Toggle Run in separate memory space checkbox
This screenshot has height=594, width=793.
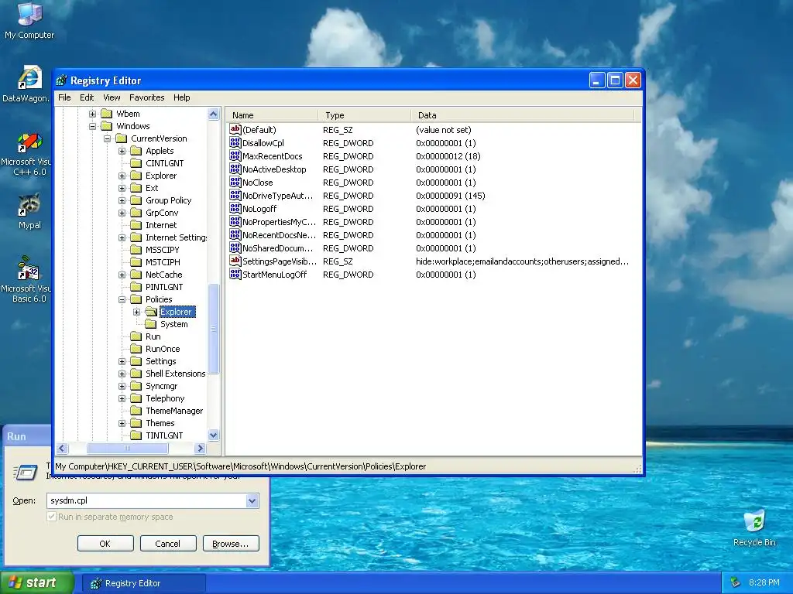51,517
